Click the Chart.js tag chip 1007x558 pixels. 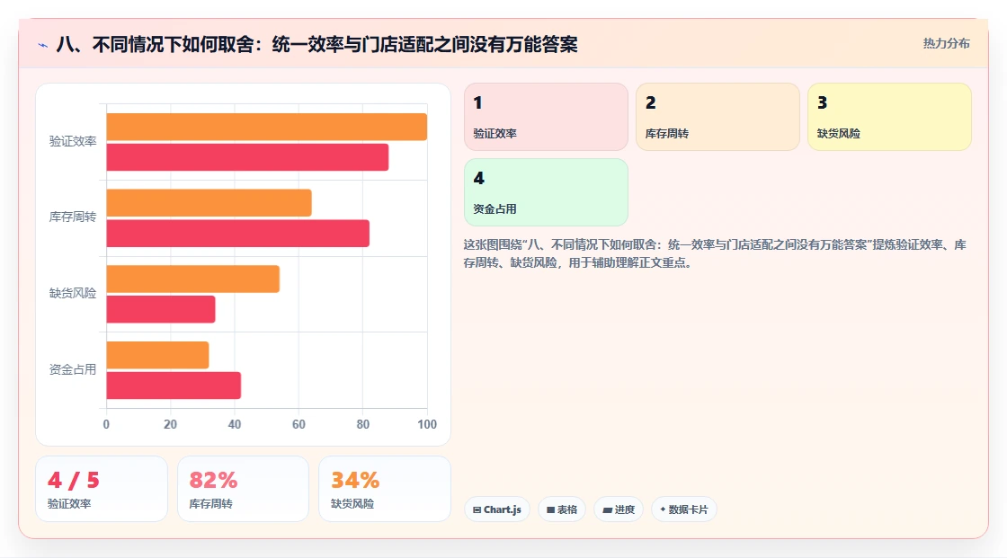[497, 509]
